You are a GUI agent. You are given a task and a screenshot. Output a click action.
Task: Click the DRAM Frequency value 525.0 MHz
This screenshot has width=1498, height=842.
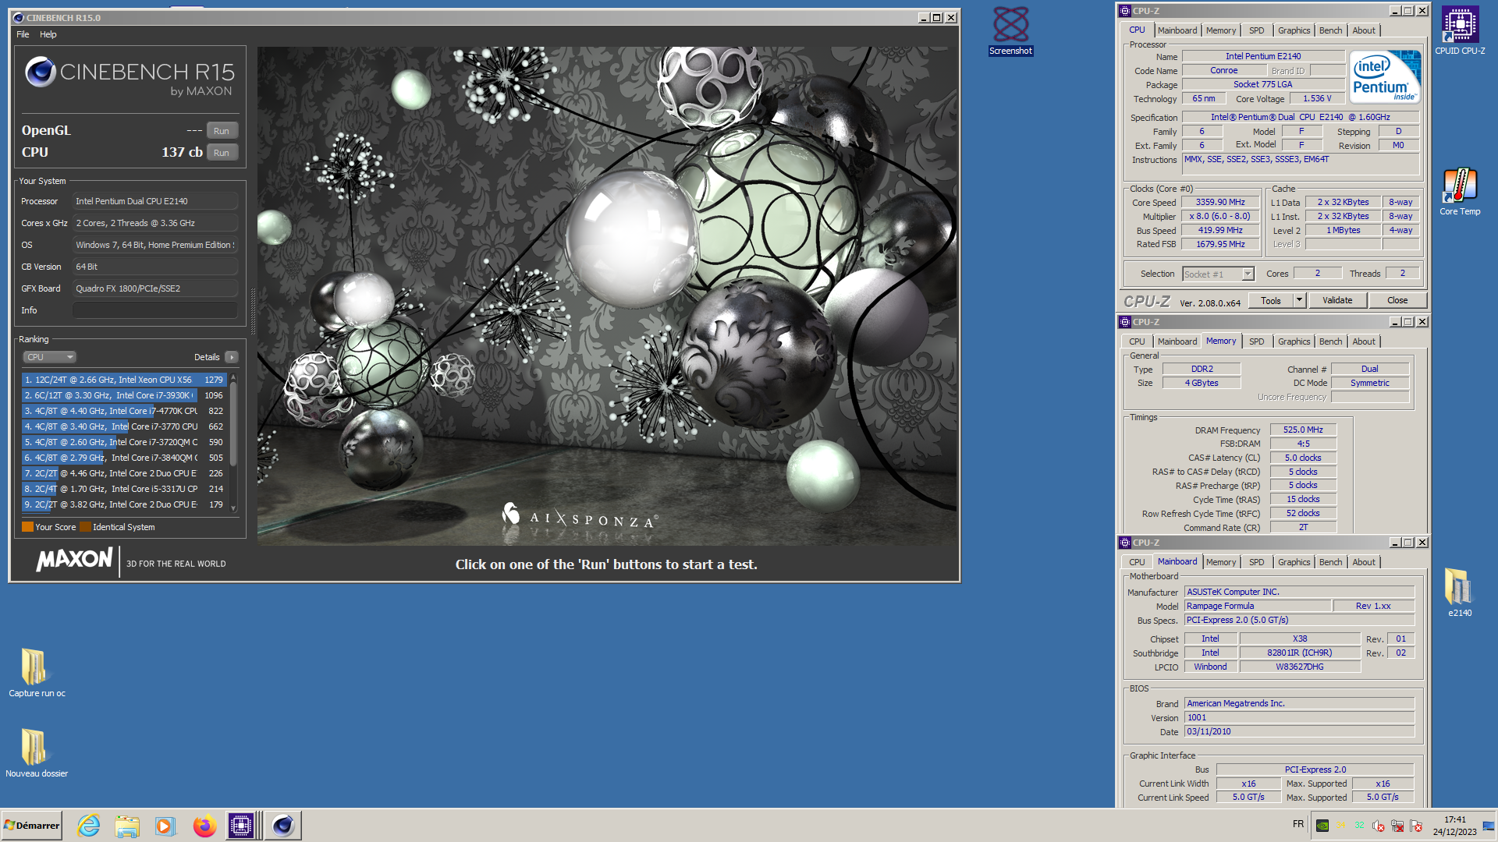[x=1303, y=430]
